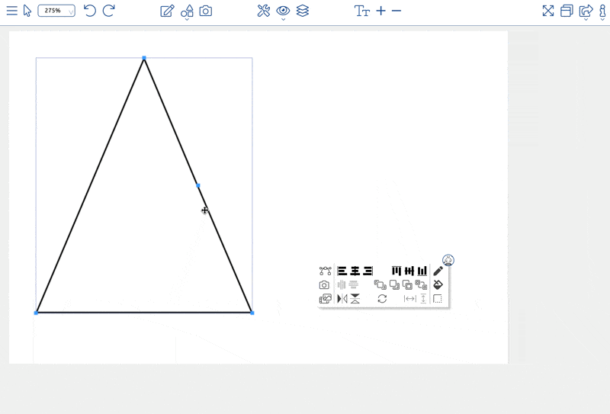
Task: Align objects to right edge
Action: 368,271
